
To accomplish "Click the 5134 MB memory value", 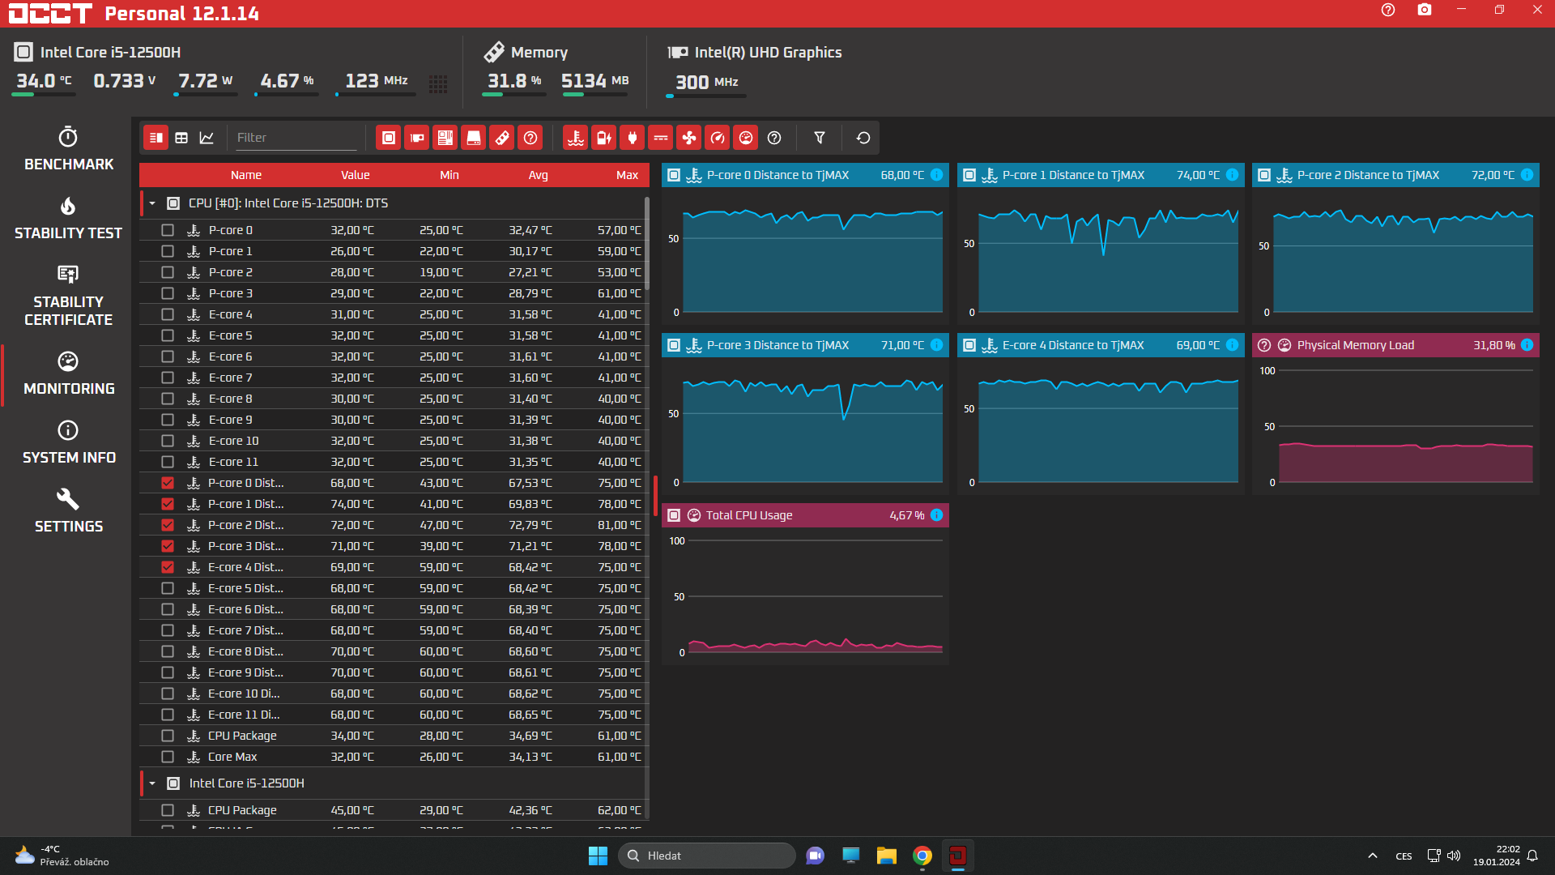I will tap(595, 81).
